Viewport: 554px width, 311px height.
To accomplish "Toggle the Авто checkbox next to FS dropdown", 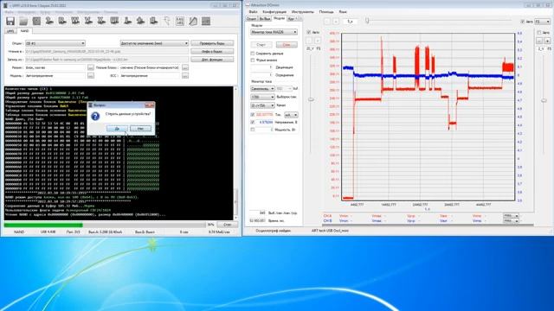I will [x=523, y=22].
